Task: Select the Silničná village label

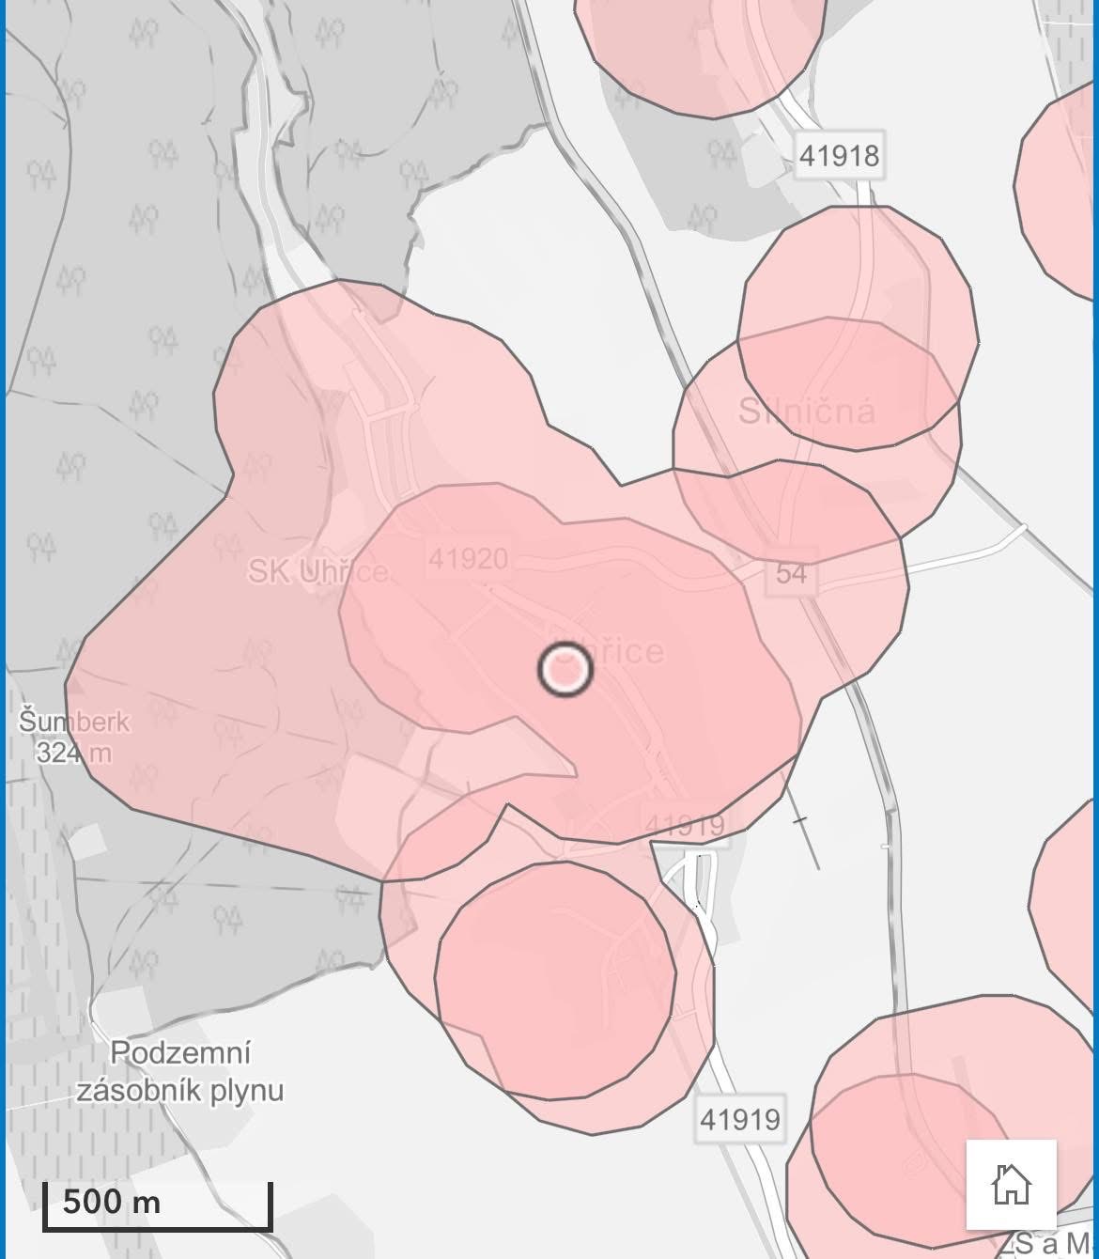Action: (806, 411)
